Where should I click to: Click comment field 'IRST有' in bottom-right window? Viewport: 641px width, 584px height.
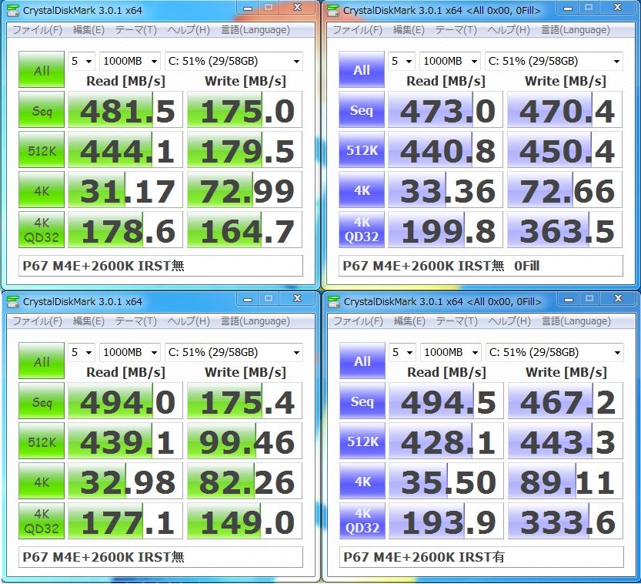pos(482,557)
